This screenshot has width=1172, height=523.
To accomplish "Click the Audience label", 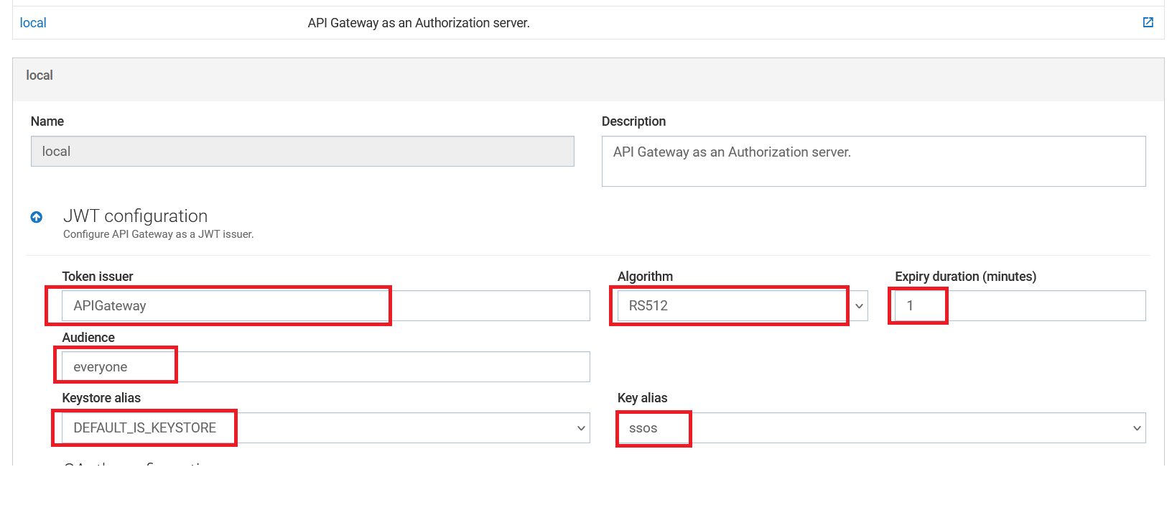I will (88, 338).
